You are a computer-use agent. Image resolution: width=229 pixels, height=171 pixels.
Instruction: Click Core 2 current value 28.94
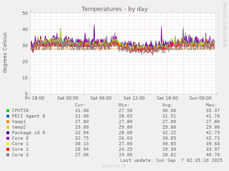(82, 149)
